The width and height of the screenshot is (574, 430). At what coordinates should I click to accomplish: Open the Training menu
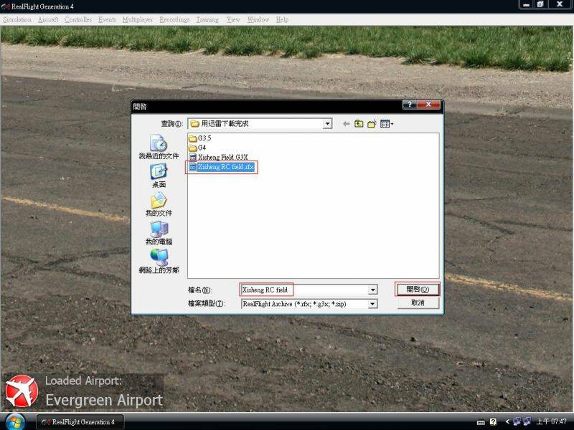point(207,20)
